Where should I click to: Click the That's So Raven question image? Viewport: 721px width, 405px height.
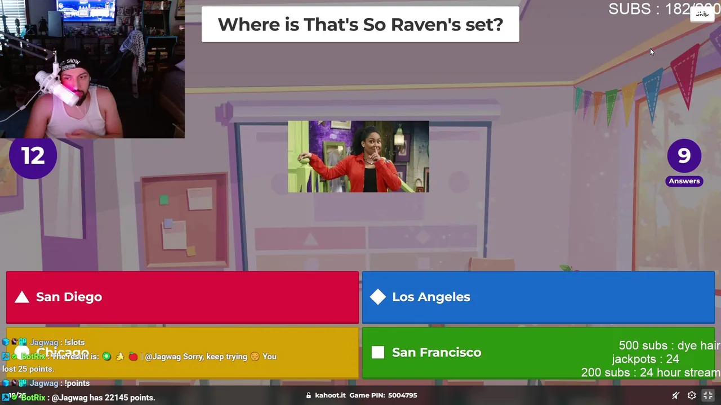pos(358,156)
